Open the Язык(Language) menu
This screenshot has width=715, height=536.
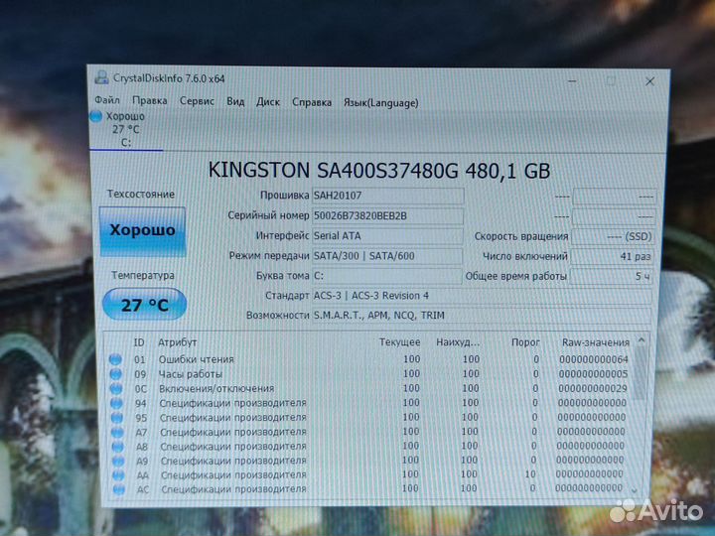(380, 103)
